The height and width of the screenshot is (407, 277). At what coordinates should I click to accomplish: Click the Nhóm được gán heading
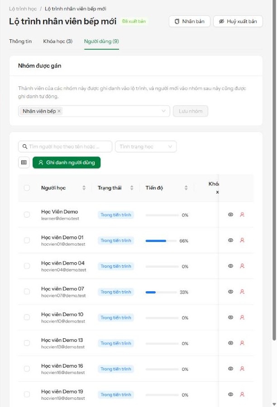39,66
